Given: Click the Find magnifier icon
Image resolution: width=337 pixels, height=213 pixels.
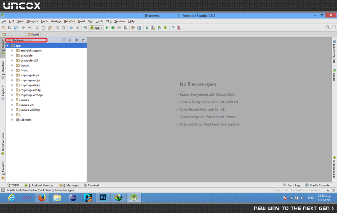Looking at the screenshot, I should (57, 27).
